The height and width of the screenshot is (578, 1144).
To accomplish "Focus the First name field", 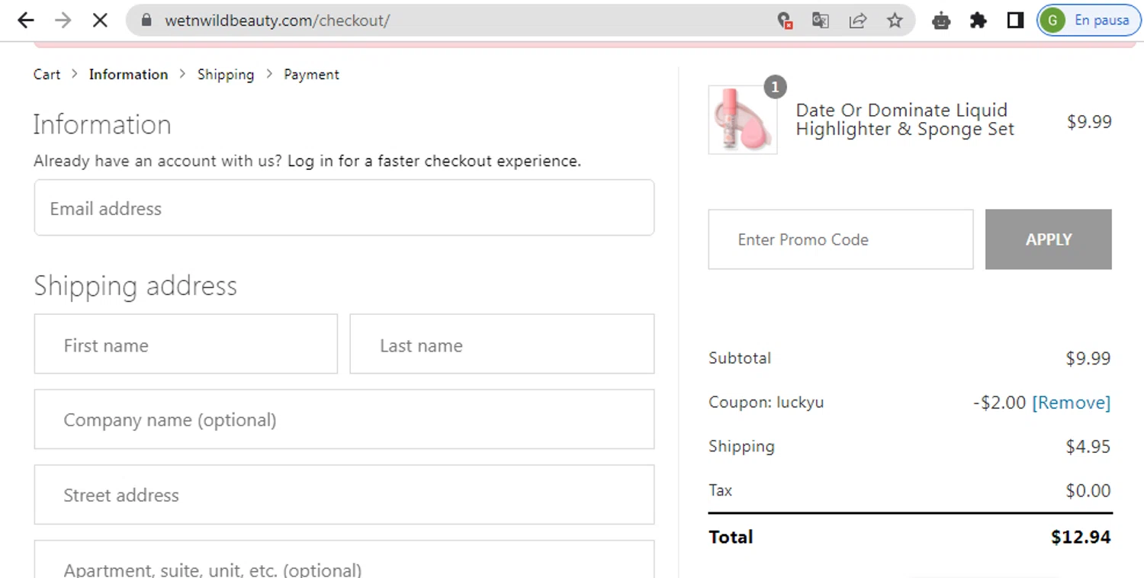I will (x=185, y=344).
